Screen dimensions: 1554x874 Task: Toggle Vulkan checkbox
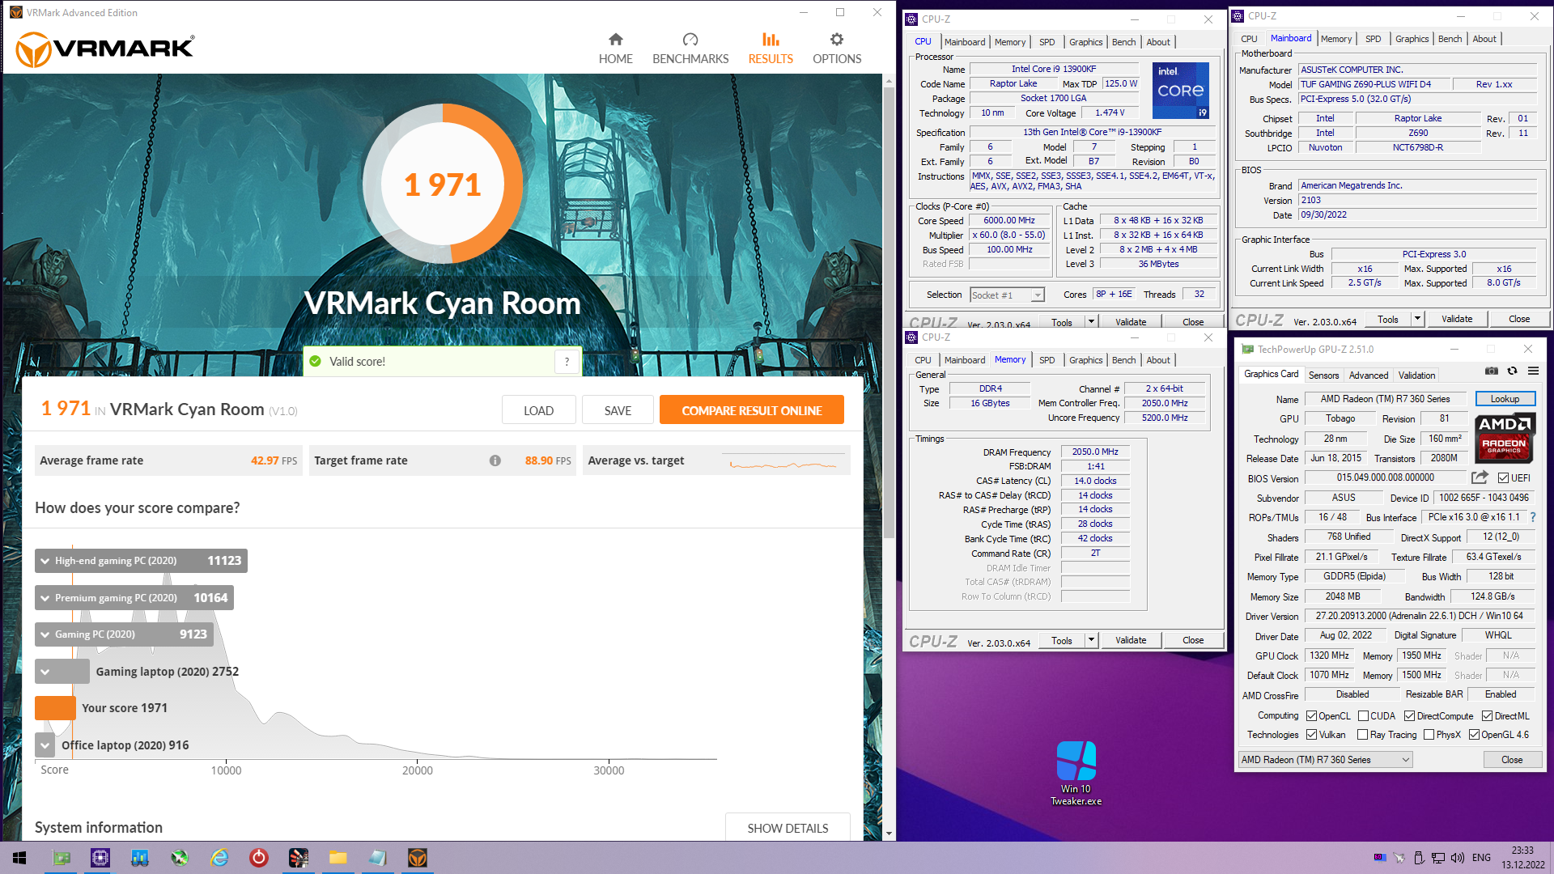pyautogui.click(x=1311, y=735)
